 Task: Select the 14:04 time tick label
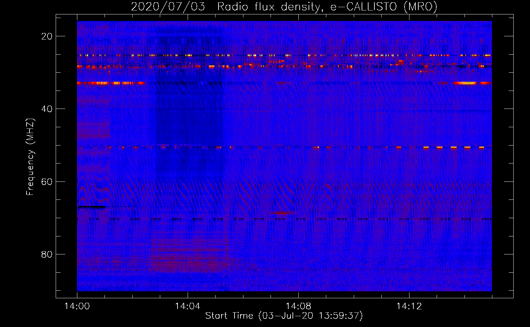pyautogui.click(x=188, y=306)
